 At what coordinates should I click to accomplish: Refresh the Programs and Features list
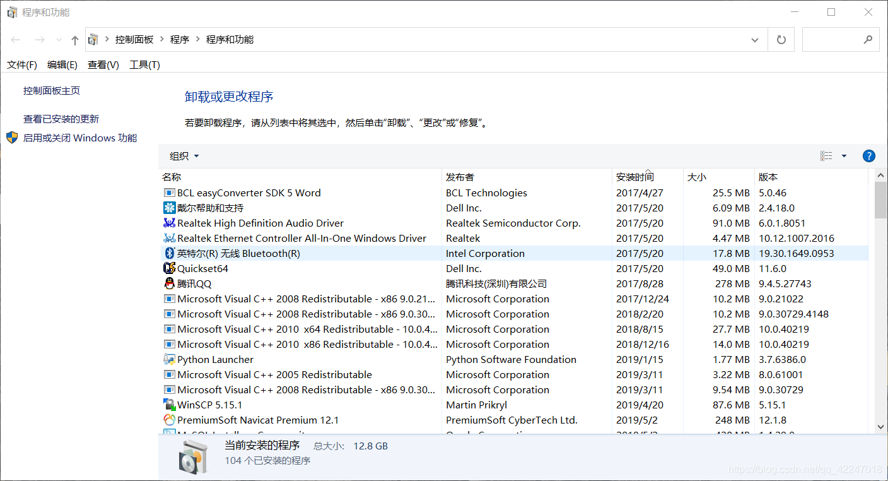tap(781, 40)
